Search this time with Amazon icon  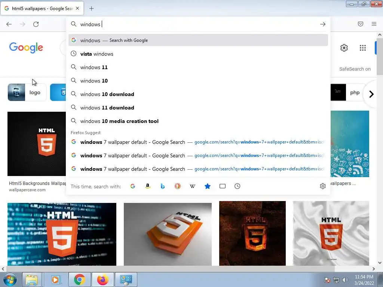click(147, 186)
